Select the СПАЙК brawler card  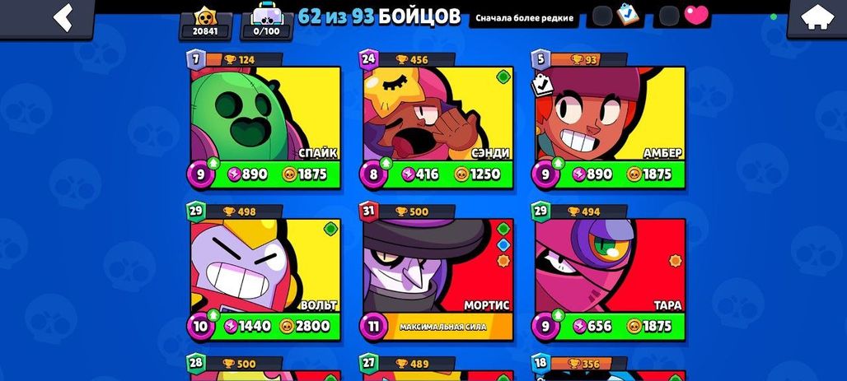(265, 128)
